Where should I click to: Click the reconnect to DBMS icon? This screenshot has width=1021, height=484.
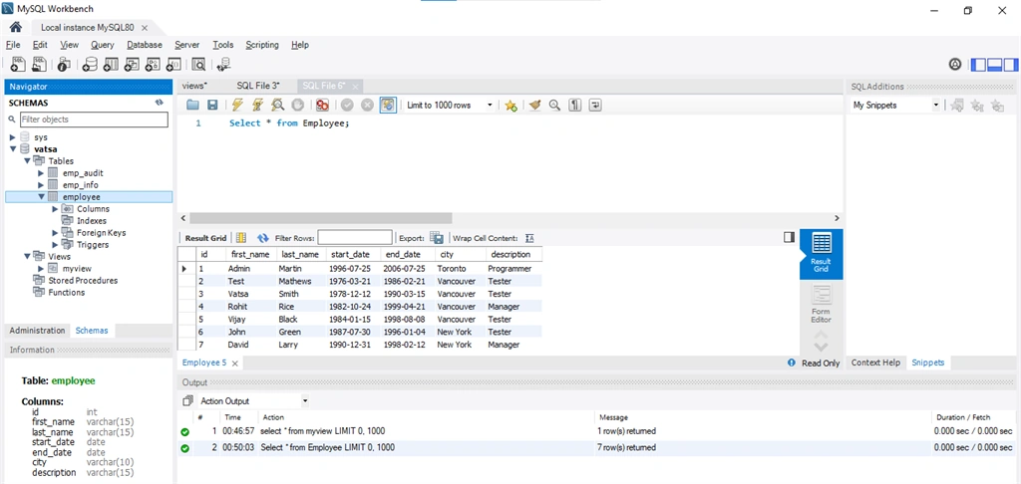pyautogui.click(x=224, y=64)
